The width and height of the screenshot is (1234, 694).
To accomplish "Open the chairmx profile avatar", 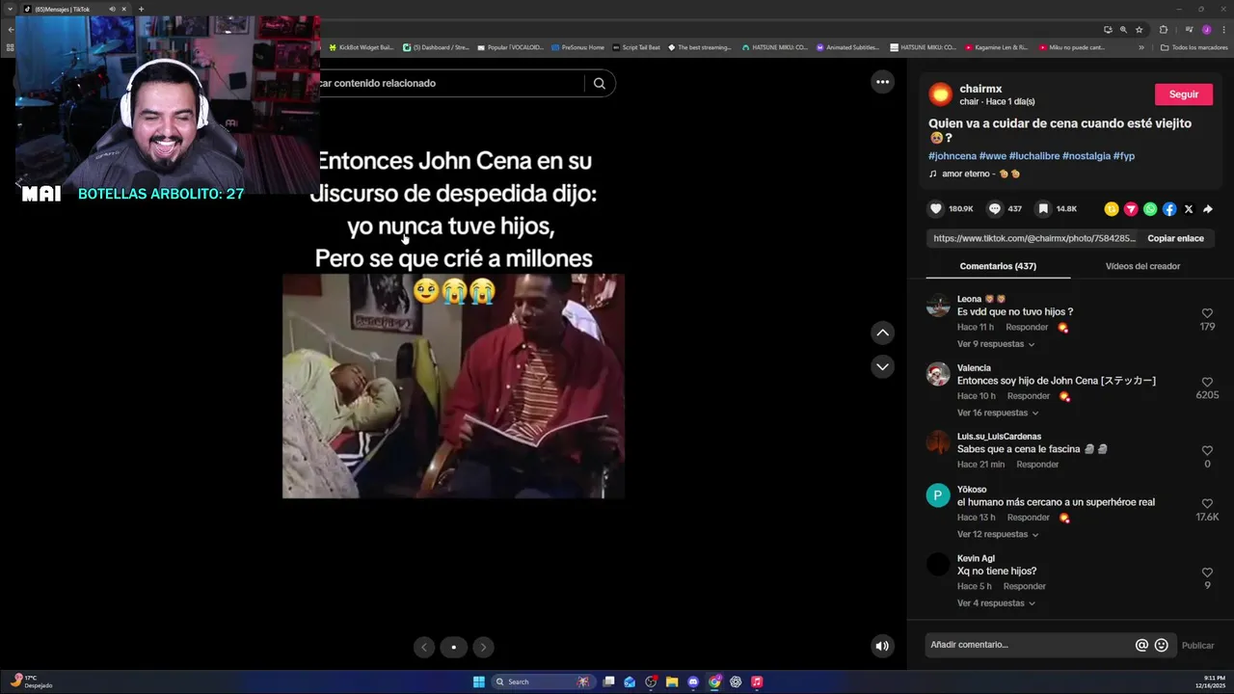I will click(941, 94).
